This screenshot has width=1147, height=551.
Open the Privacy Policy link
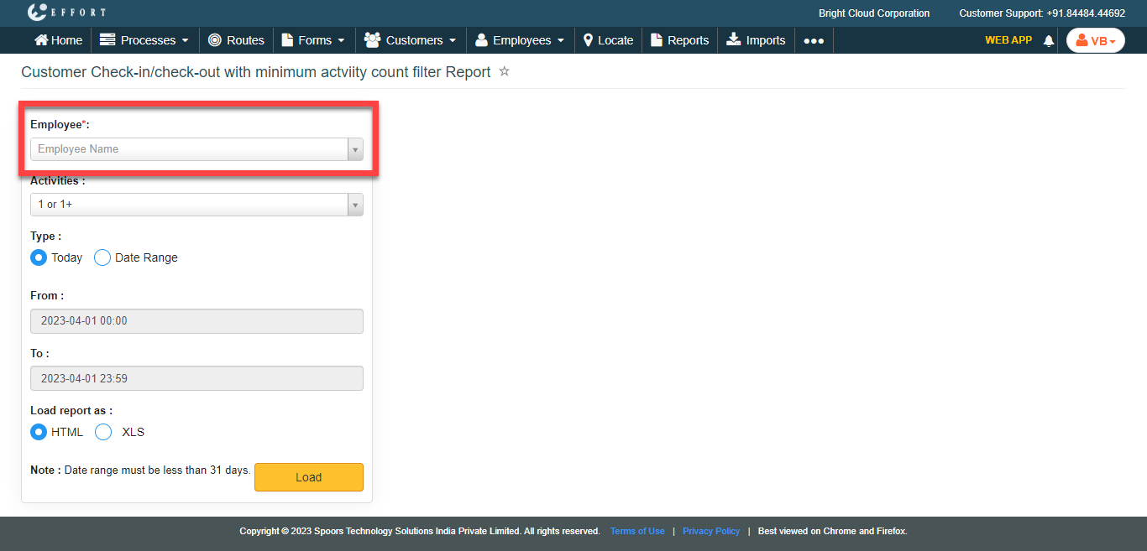pyautogui.click(x=711, y=531)
